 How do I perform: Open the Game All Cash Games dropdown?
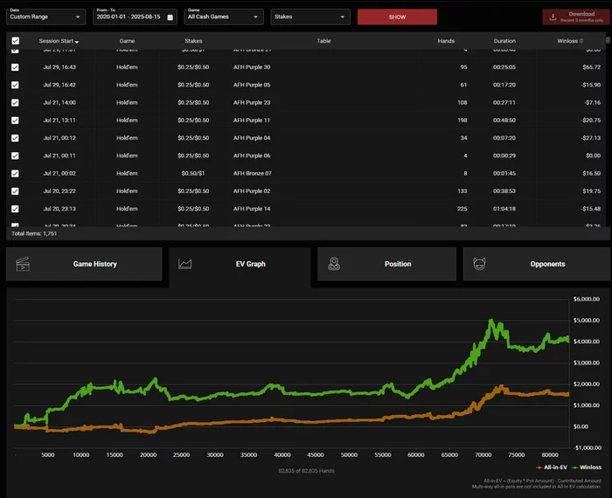click(224, 17)
